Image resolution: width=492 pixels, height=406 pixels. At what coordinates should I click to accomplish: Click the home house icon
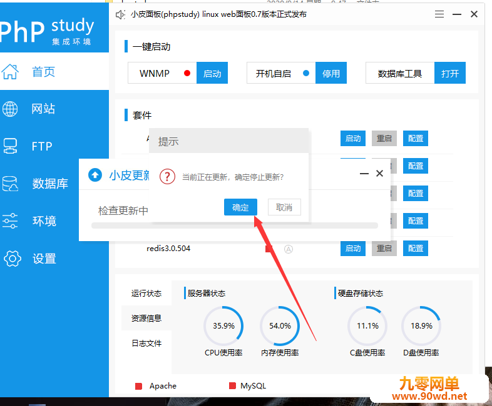[x=10, y=72]
